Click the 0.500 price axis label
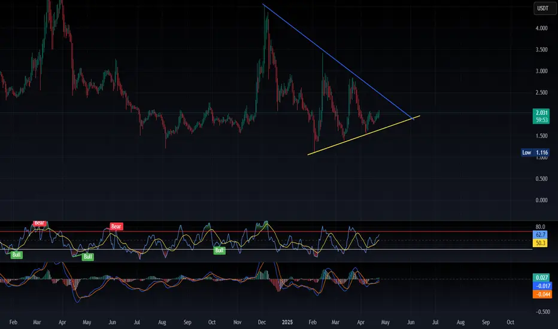The height and width of the screenshot is (329, 558). [541, 178]
